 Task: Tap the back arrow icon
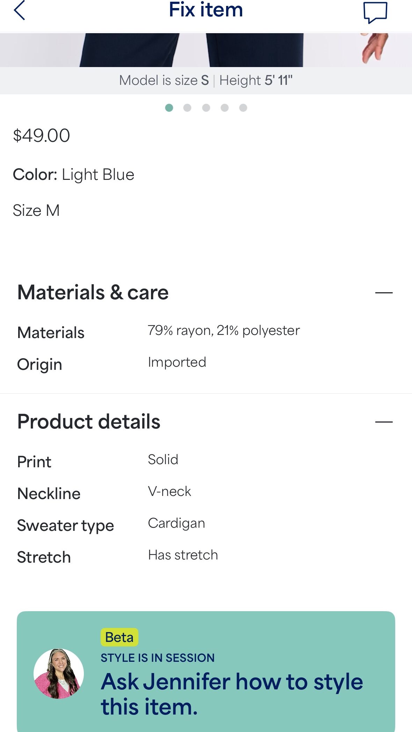(20, 10)
